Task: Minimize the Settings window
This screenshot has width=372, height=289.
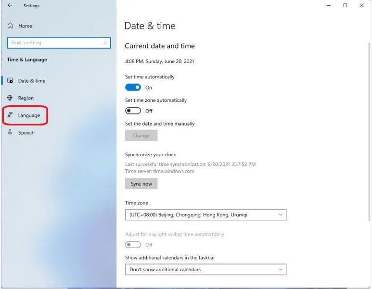Action: pos(329,6)
